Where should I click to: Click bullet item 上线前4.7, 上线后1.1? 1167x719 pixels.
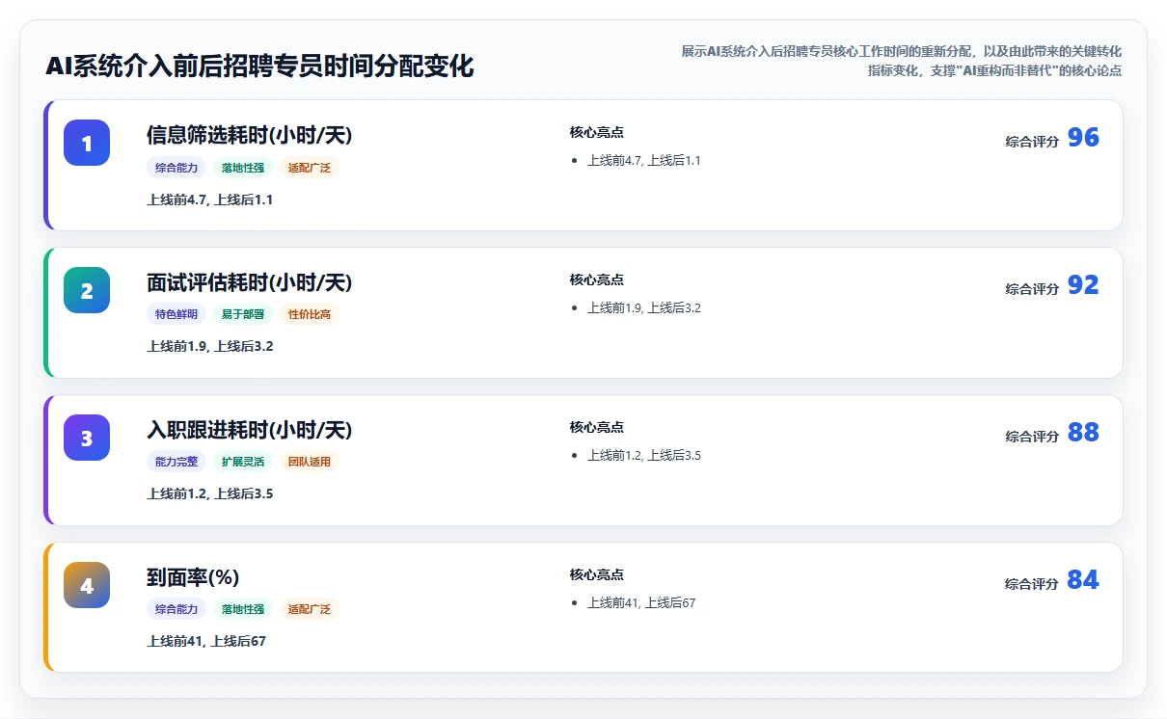[x=644, y=161]
